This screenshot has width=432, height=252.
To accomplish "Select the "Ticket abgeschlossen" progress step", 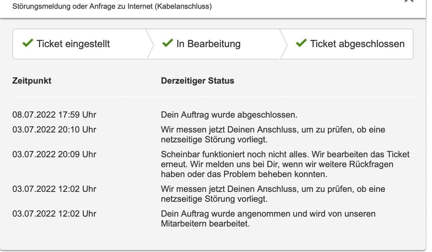I will (357, 44).
